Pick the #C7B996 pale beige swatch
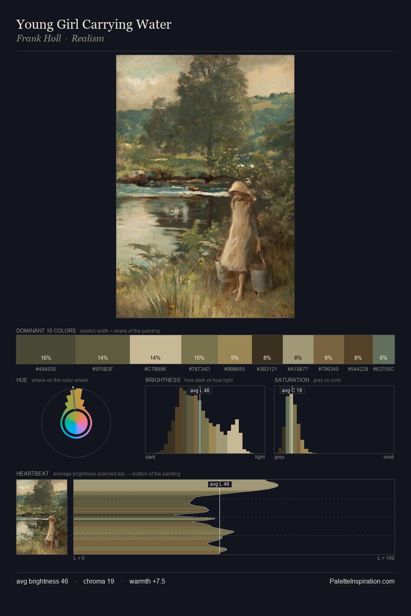The height and width of the screenshot is (616, 411). (155, 349)
